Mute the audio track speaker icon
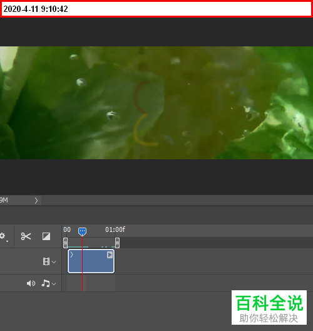Viewport: 313px width, 331px height. [31, 283]
